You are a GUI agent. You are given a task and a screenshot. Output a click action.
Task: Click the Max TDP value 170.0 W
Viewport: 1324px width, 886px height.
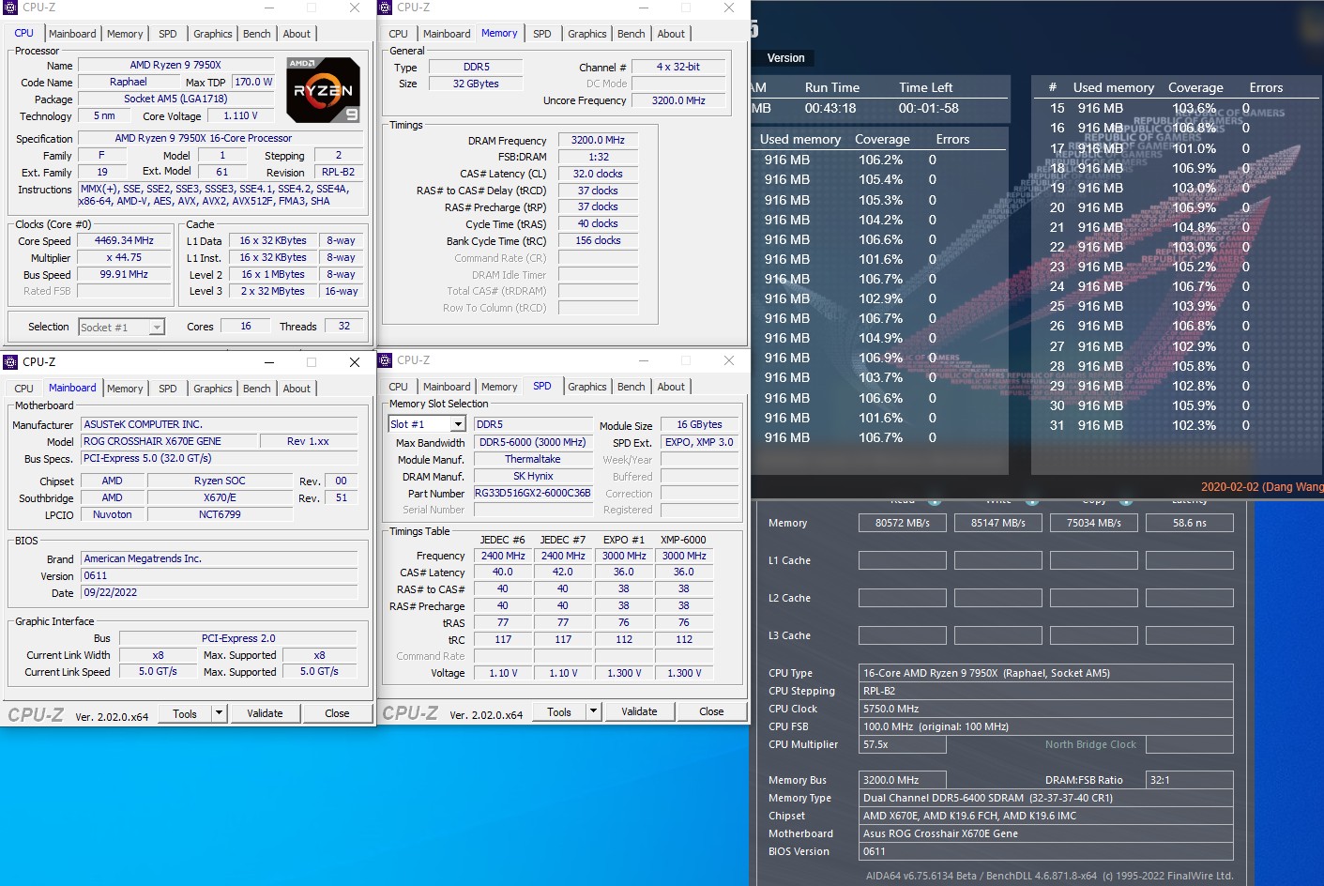click(253, 83)
